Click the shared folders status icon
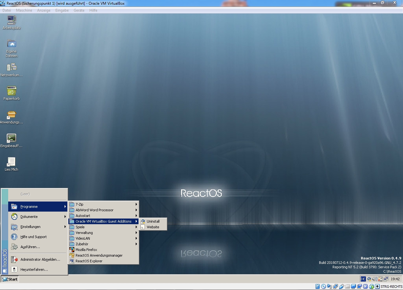Image resolution: width=403 pixels, height=290 pixels. 348,287
